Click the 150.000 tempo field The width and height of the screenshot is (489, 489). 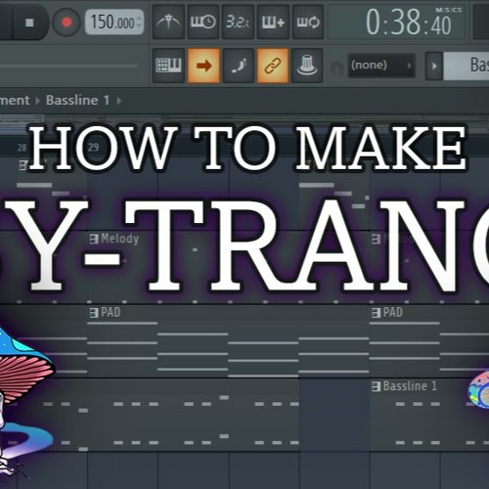click(114, 22)
